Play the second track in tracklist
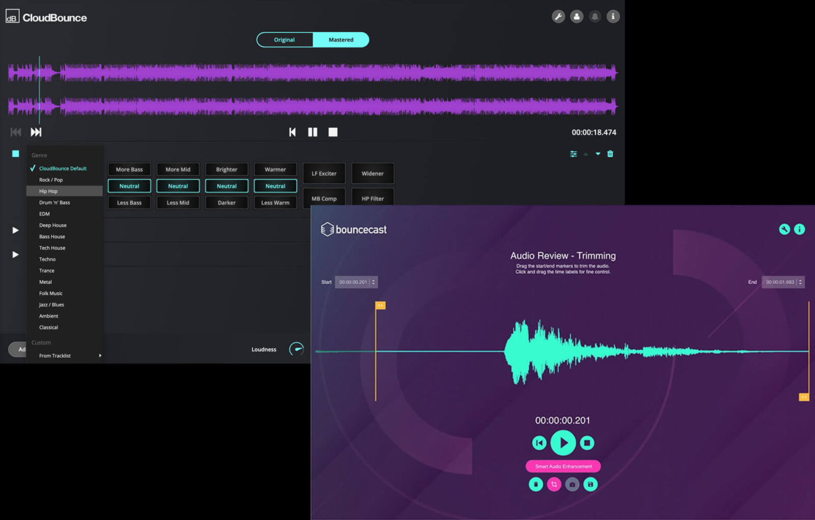Viewport: 815px width, 520px height. (15, 230)
